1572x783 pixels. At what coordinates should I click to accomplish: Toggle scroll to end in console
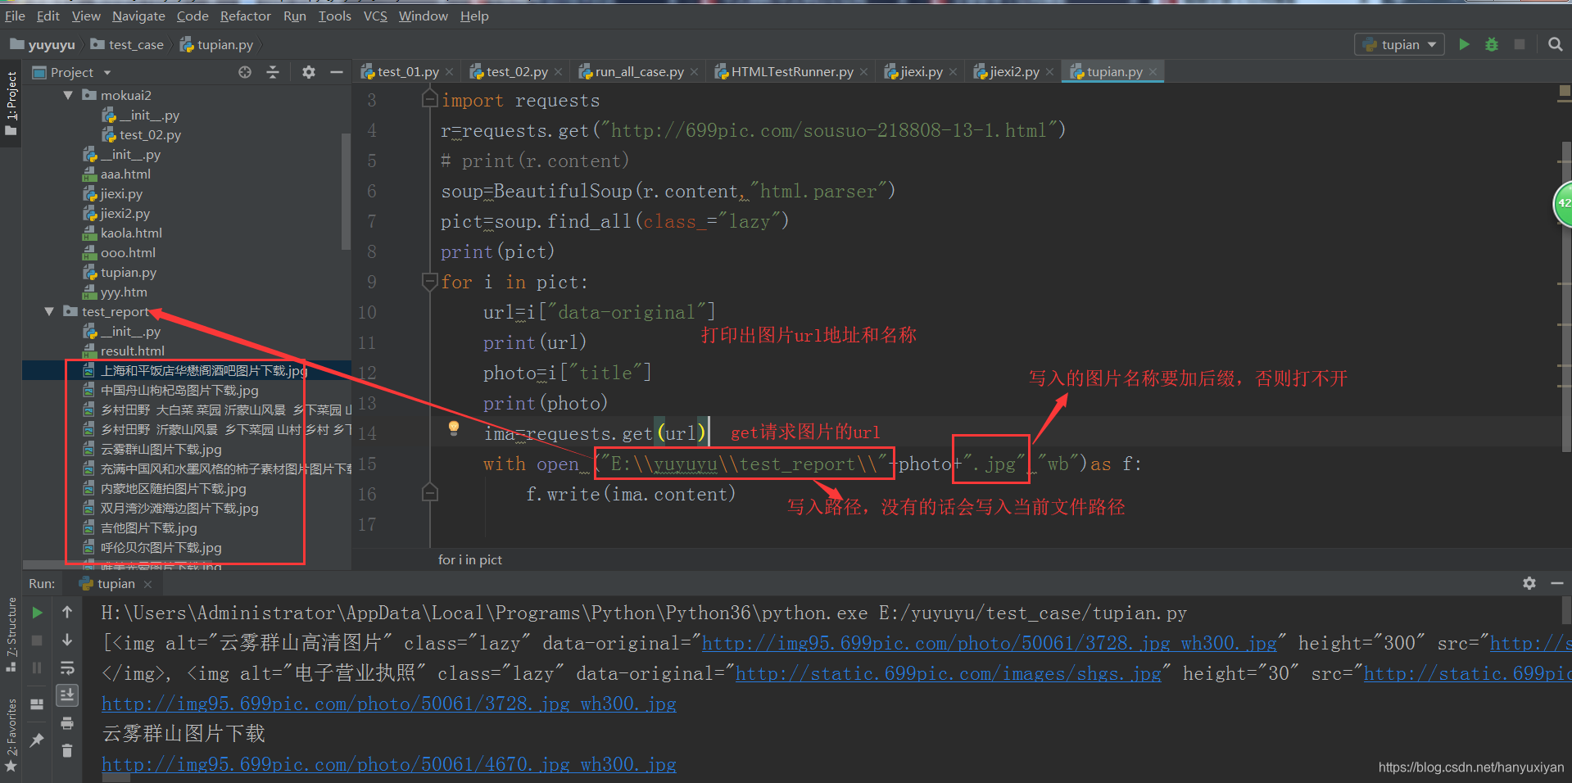click(x=67, y=695)
